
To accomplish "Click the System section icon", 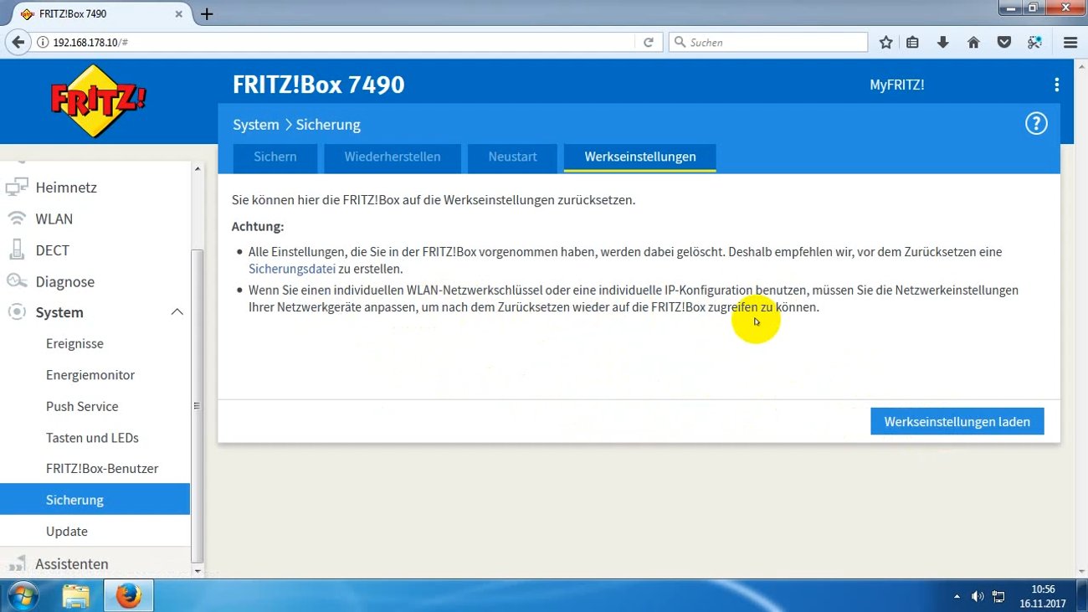I will point(16,312).
